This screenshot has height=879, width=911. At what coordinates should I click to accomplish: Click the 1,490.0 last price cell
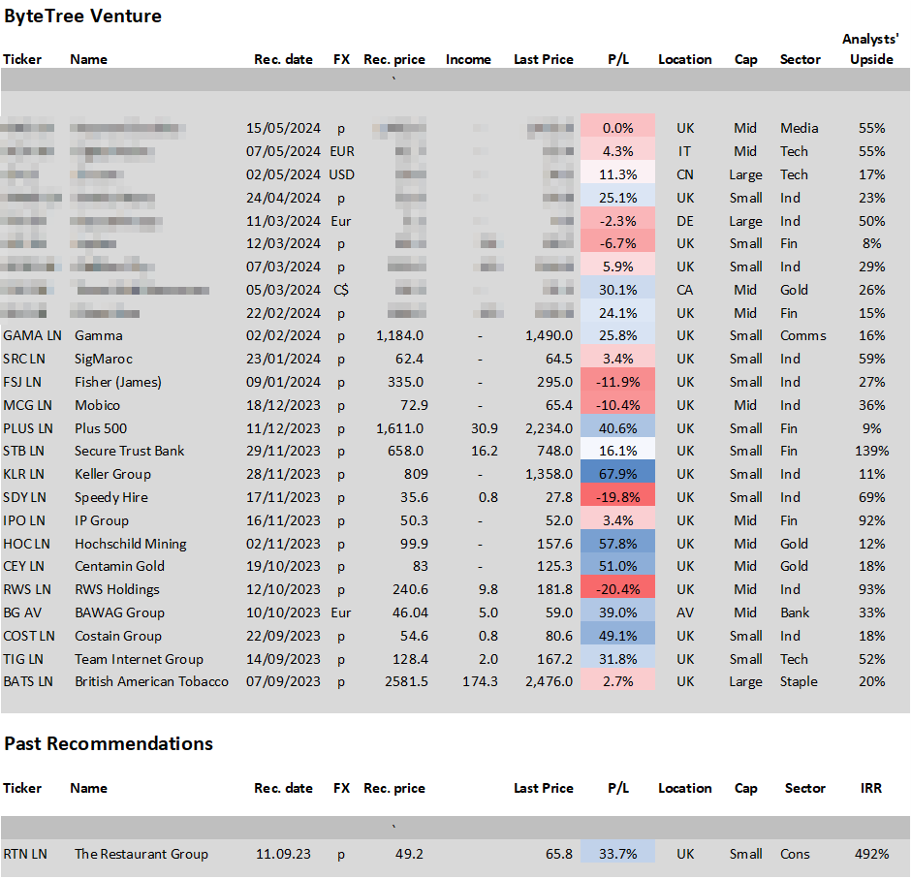coord(550,335)
